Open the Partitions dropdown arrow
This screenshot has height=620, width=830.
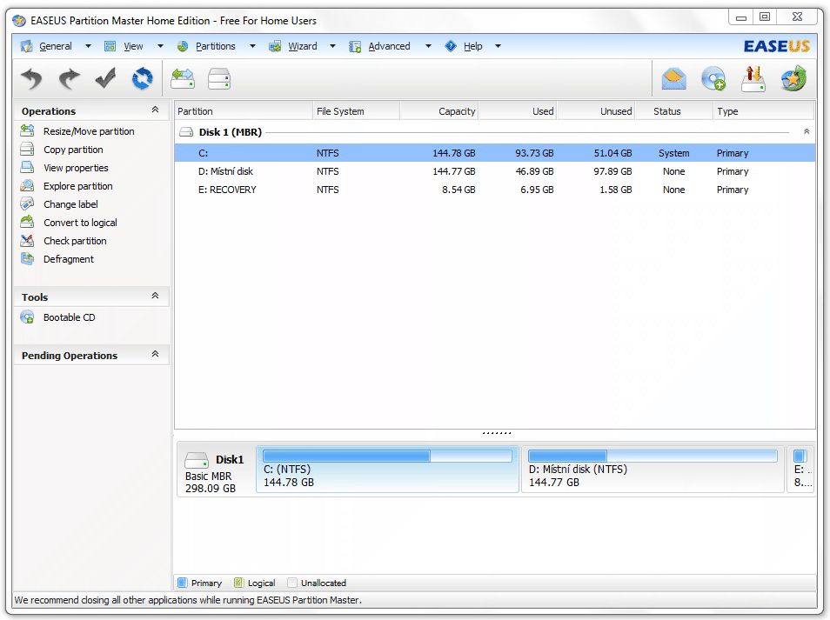click(x=252, y=46)
